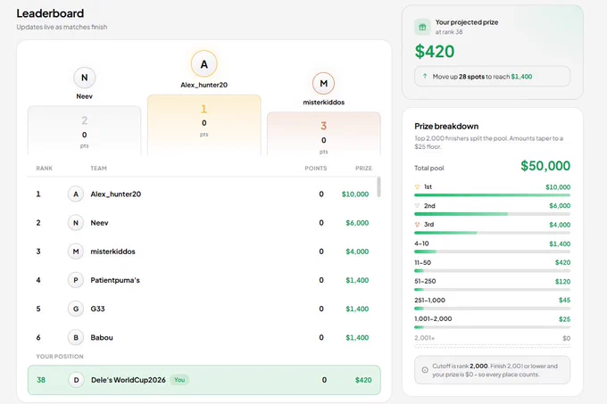Click the trophy icon next to 1st
This screenshot has height=404, width=607.
click(x=418, y=186)
